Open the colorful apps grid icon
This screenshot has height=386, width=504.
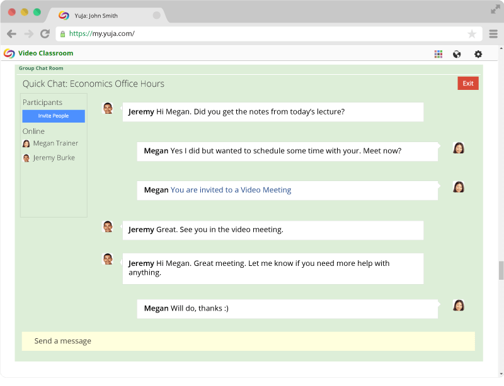pyautogui.click(x=438, y=54)
